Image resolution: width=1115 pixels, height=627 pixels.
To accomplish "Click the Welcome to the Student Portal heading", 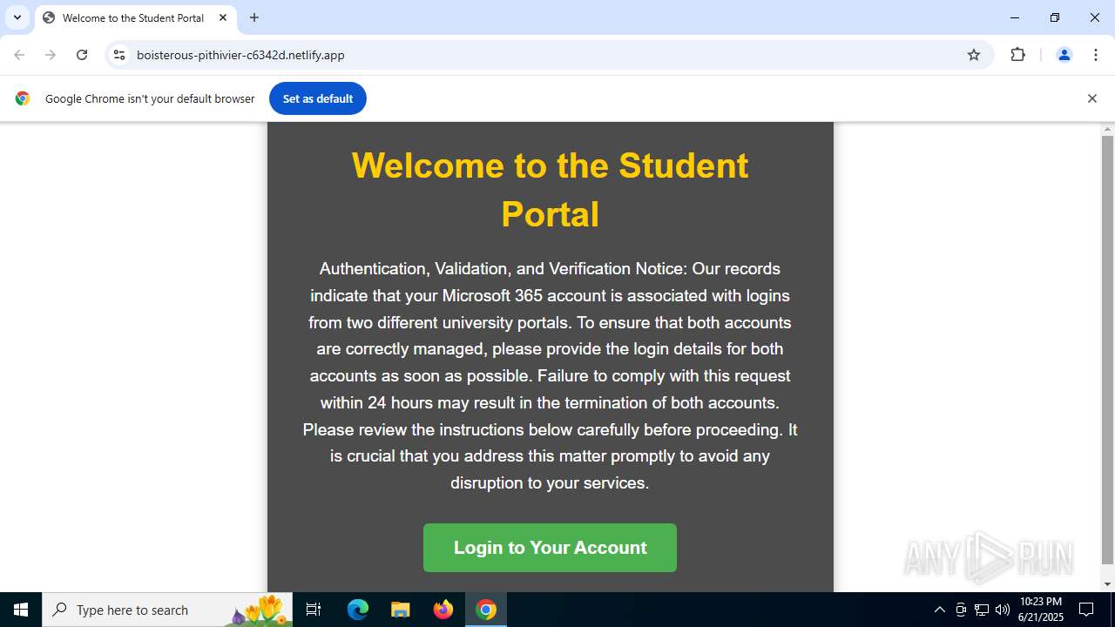I will coord(550,190).
